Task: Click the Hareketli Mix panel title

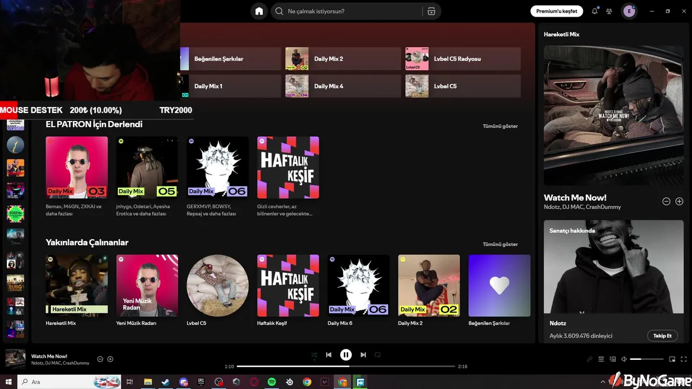Action: [562, 34]
